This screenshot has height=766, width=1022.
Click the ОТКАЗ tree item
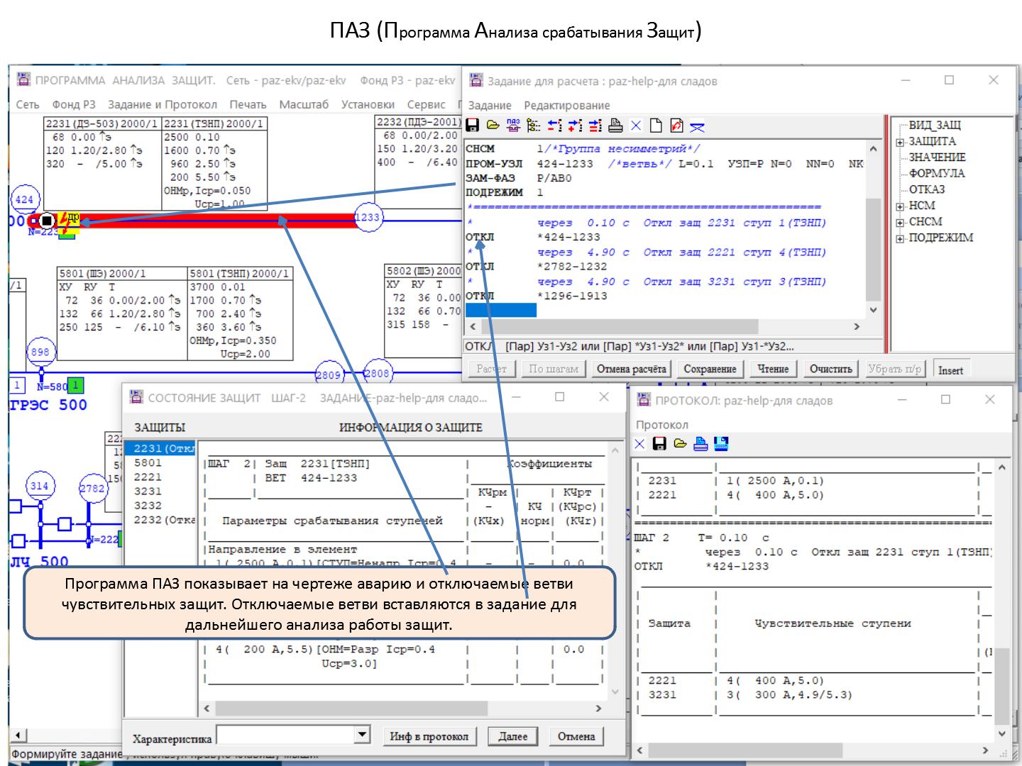click(927, 189)
